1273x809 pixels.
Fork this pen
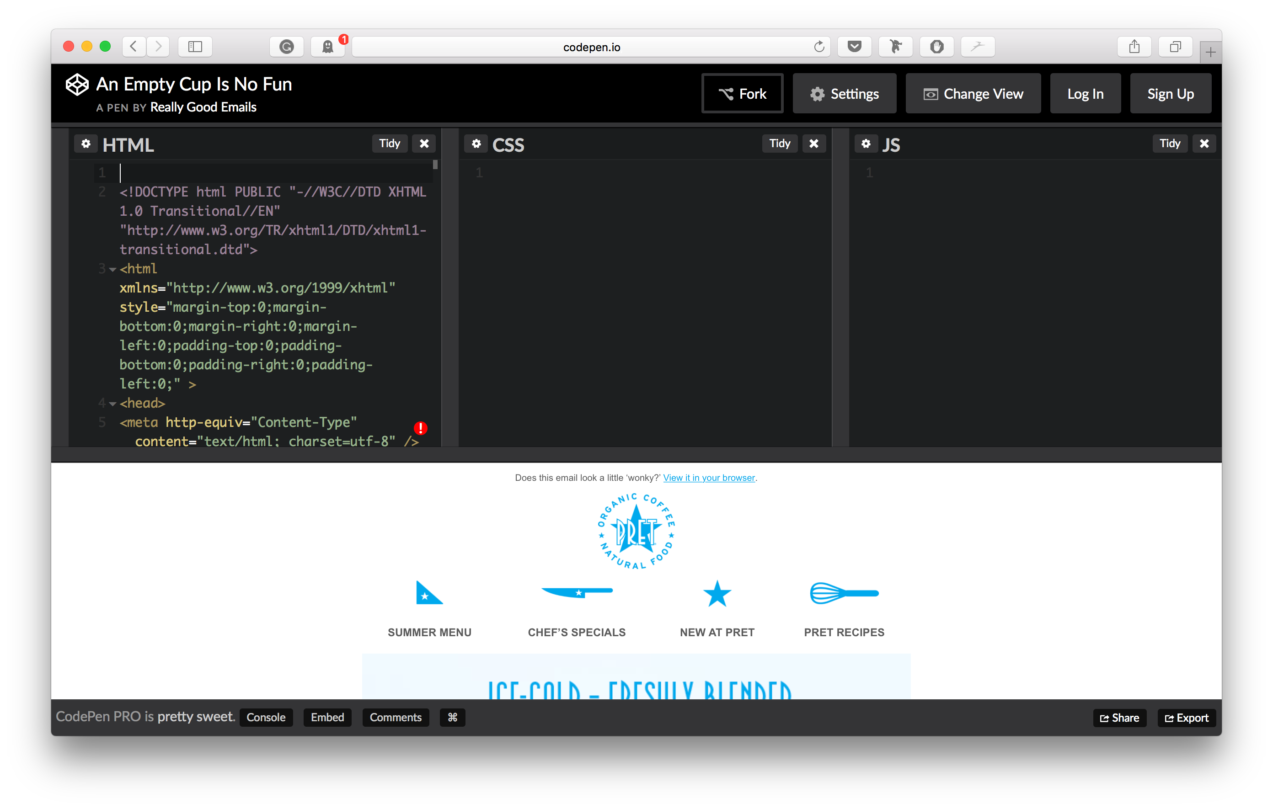pos(742,94)
